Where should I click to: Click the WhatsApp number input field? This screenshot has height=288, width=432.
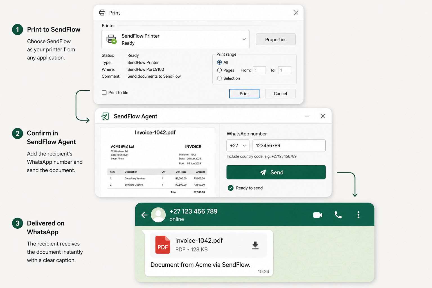pyautogui.click(x=289, y=145)
